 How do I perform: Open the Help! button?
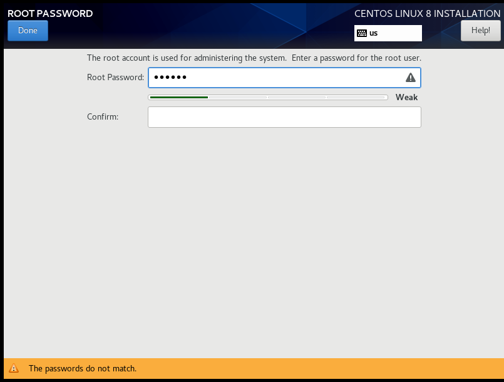coord(481,31)
